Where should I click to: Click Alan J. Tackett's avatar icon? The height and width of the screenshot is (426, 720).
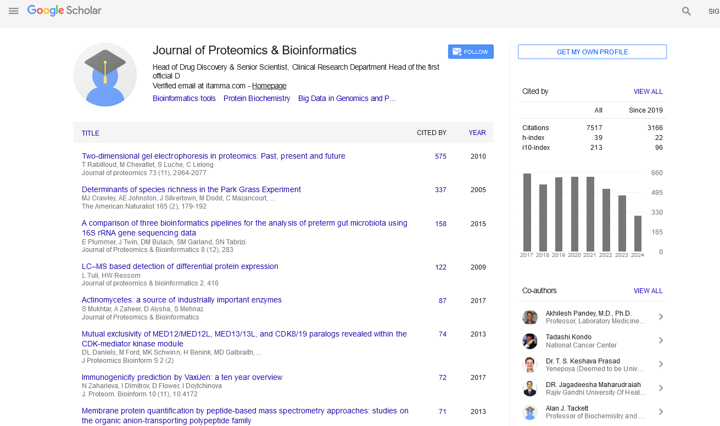(x=530, y=412)
